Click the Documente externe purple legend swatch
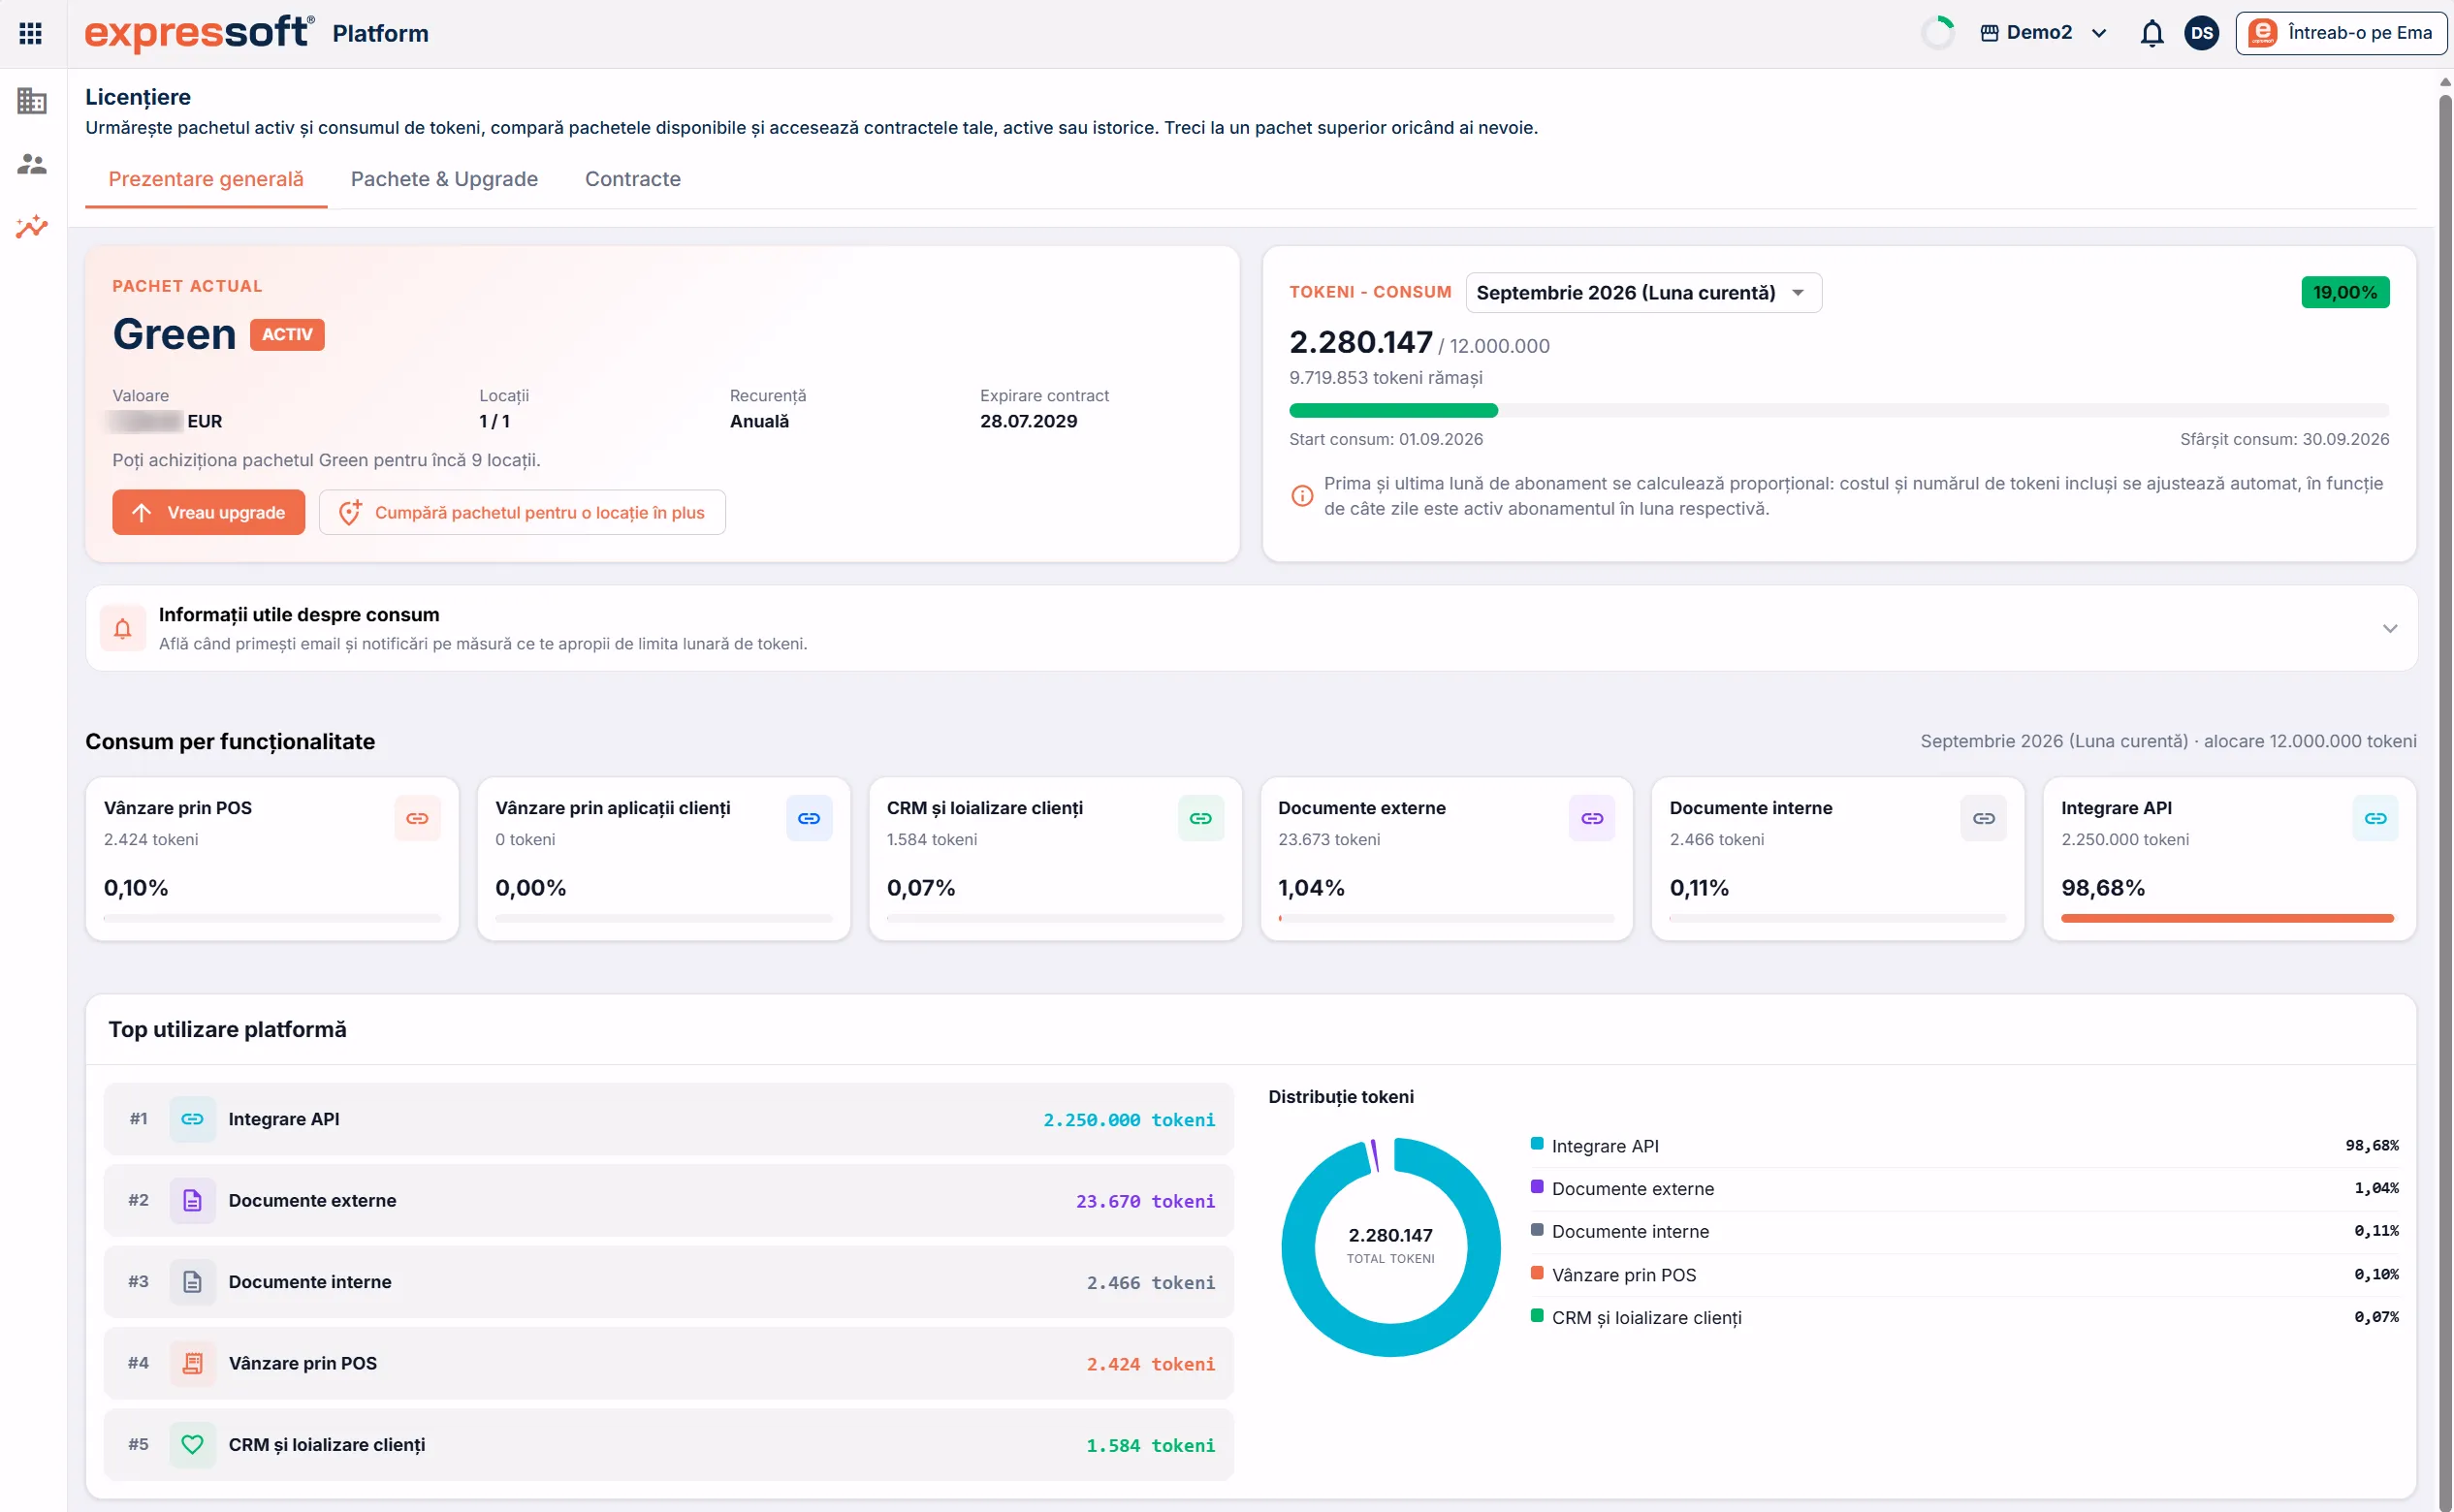2454x1512 pixels. click(1537, 1187)
